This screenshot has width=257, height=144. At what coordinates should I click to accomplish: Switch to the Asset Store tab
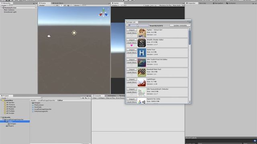pos(58,3)
